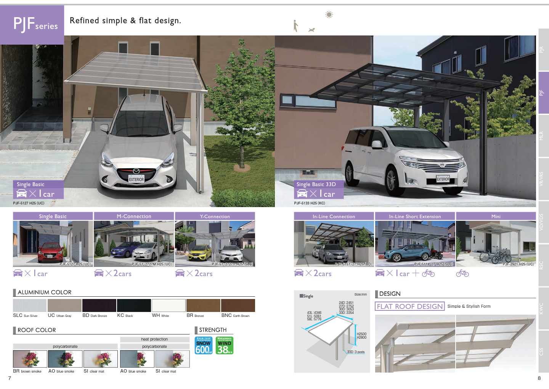The height and width of the screenshot is (389, 549).
Task: Click the walking person icon
Action: [x=295, y=26]
